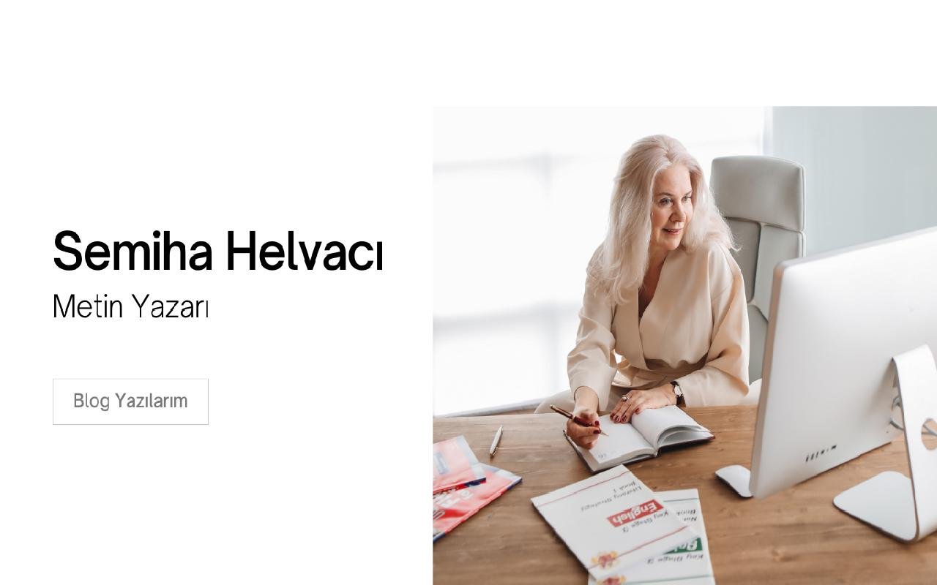Screen dimensions: 937x585
Task: Click the brown pen in the woman's hand
Action: 578,420
